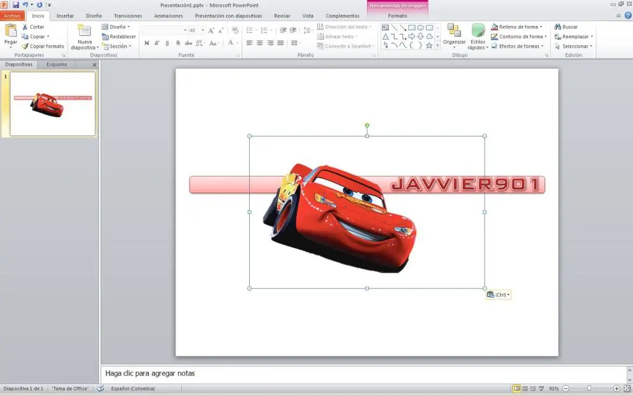Click the Reemplazar button
Screen dimensions: 633x396
pos(574,37)
